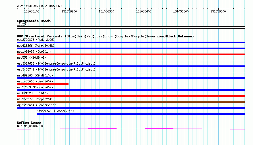Click ruler position 131056500

pos(181,11)
